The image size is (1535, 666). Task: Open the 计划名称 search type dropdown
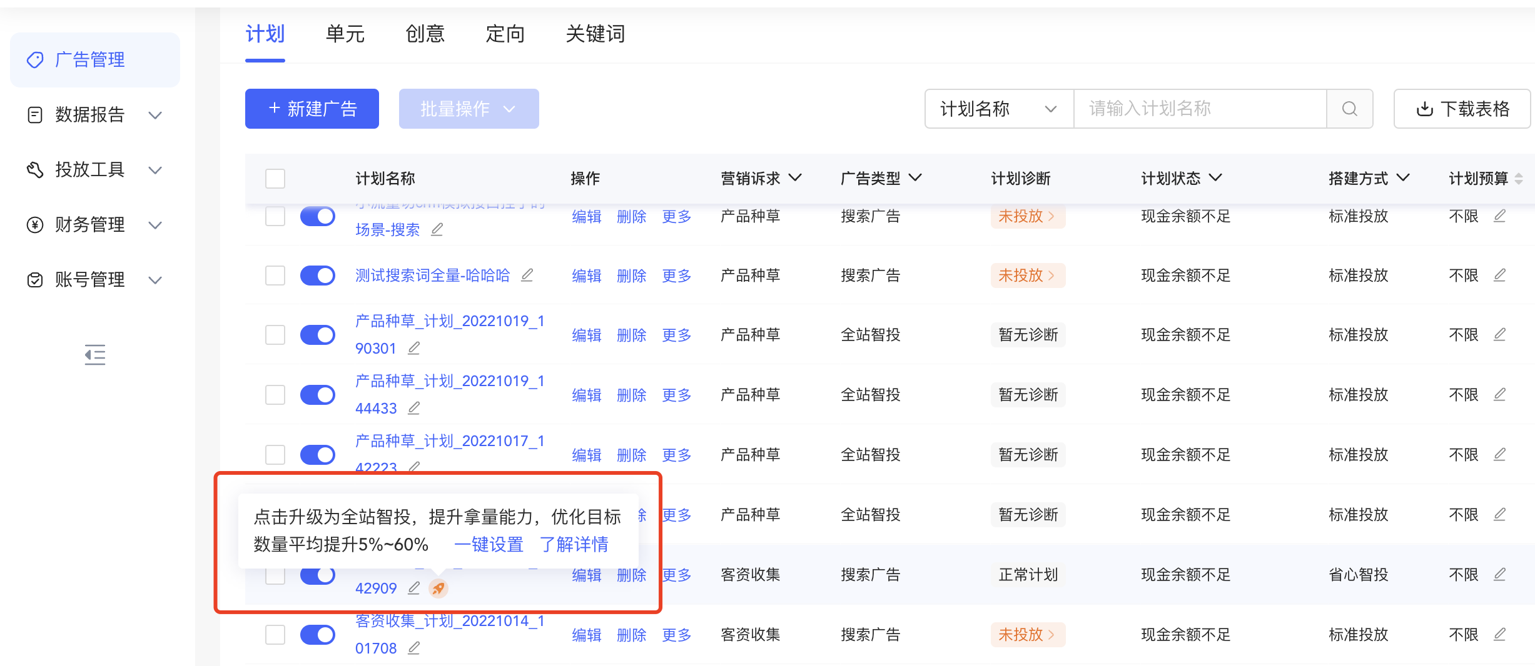point(1000,109)
